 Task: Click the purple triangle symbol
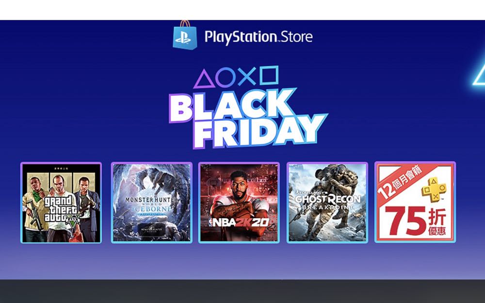coord(204,79)
